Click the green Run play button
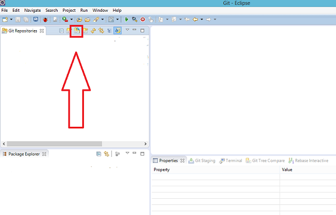The width and height of the screenshot is (336, 215). click(x=127, y=20)
